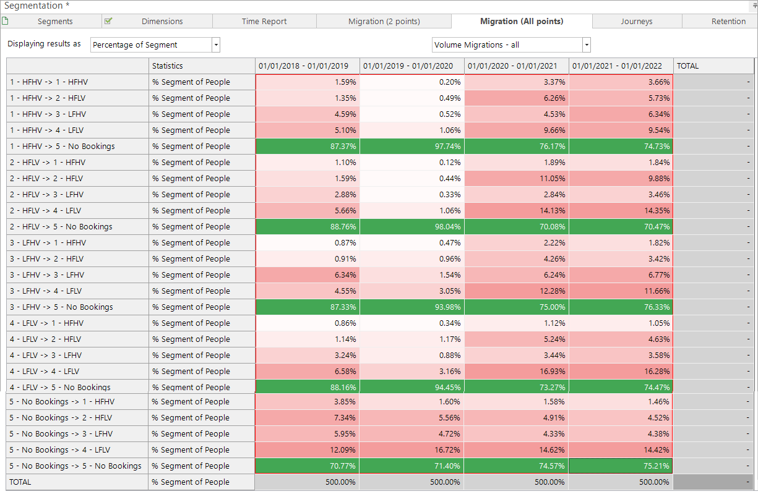Pin the Segmentation panel
Screen dimensions: 758x494
click(x=755, y=5)
